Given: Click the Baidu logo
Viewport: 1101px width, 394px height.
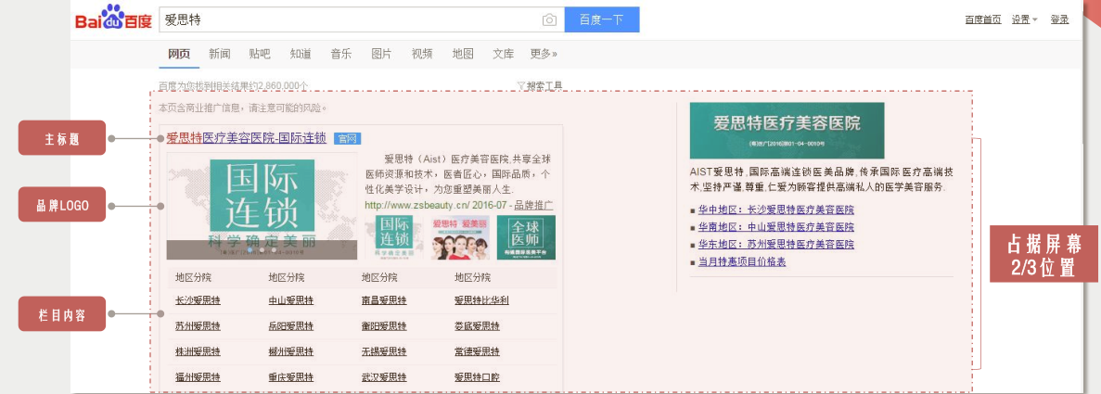Looking at the screenshot, I should (x=114, y=19).
